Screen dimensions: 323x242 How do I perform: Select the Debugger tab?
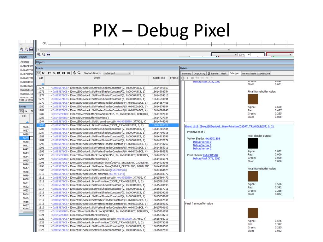pyautogui.click(x=235, y=73)
